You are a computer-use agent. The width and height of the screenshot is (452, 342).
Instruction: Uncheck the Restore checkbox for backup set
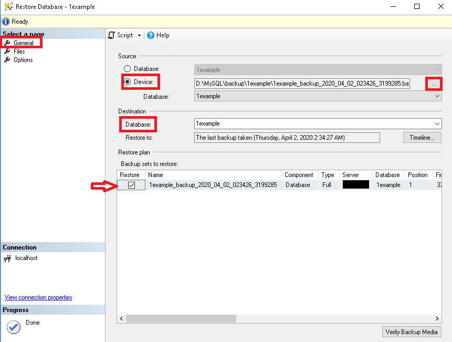(132, 185)
